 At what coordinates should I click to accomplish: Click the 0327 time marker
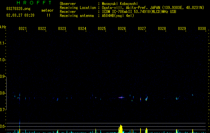pos(142,29)
